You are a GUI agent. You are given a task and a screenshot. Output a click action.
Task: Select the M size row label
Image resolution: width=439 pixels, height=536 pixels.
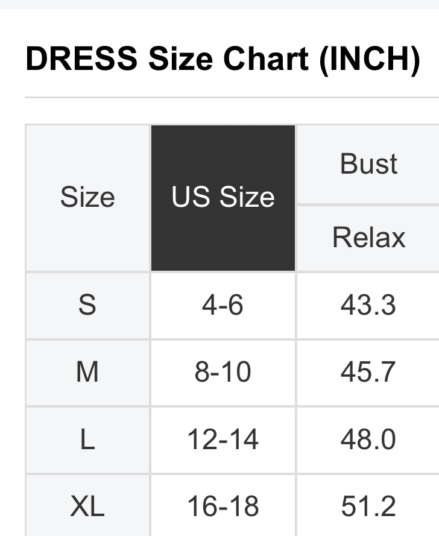87,372
